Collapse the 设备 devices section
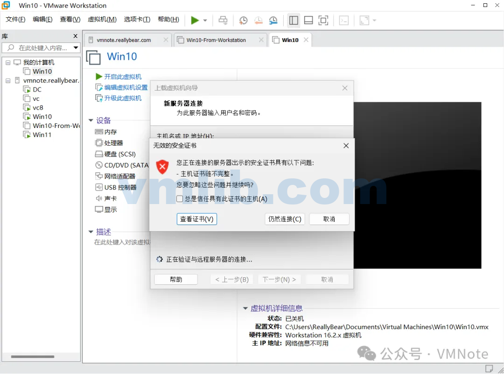 [91, 120]
